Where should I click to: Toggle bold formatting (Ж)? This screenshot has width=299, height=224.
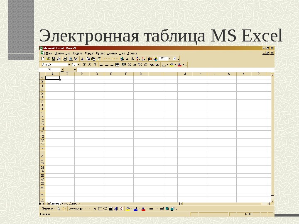point(84,65)
